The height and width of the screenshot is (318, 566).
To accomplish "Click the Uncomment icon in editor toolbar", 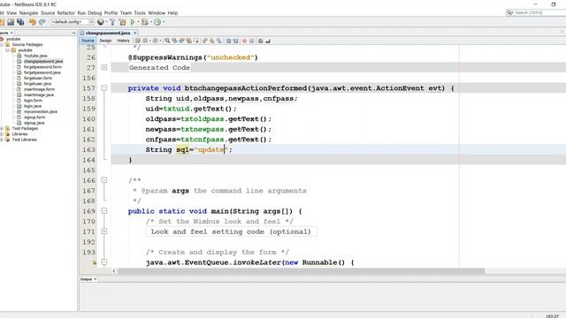I will [268, 41].
